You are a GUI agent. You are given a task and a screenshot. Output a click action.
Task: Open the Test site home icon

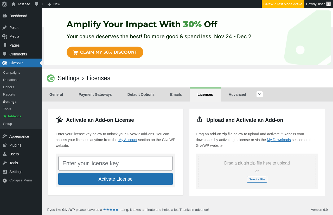point(14,4)
